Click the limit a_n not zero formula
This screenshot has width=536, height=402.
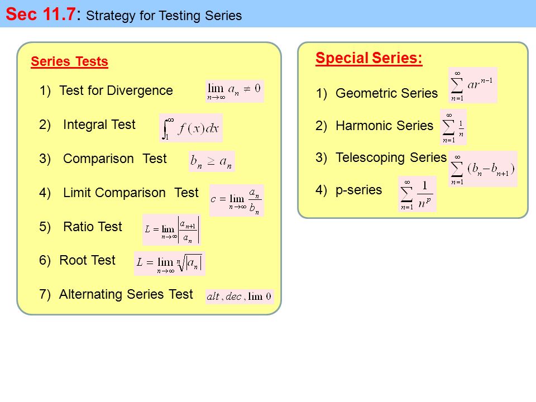[x=234, y=92]
